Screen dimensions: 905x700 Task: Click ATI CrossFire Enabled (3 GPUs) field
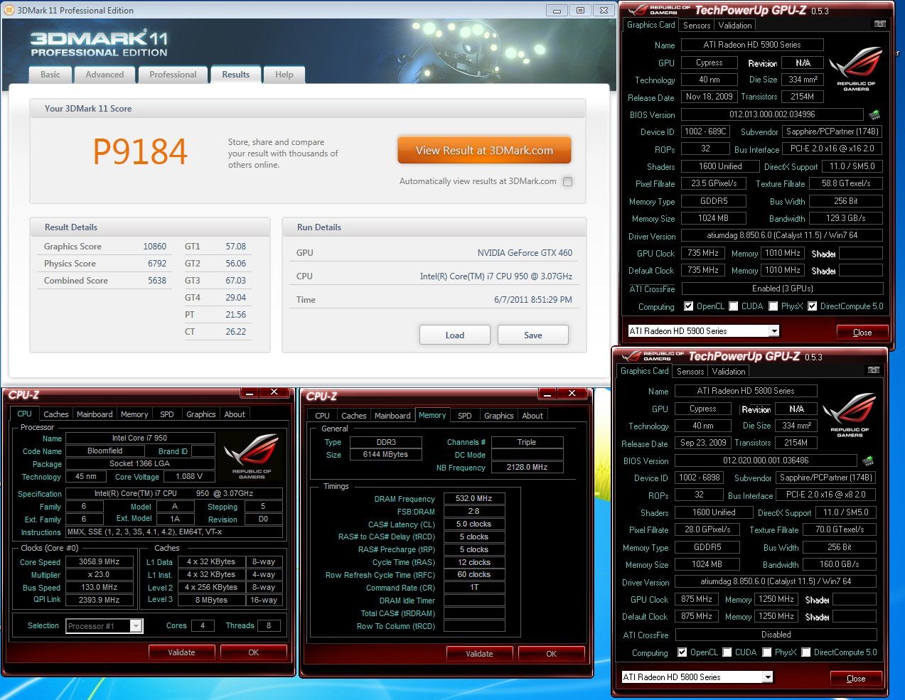pos(782,289)
